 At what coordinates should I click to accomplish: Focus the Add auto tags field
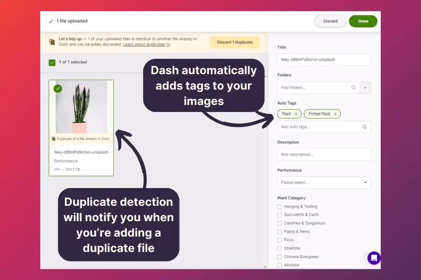[x=324, y=127]
